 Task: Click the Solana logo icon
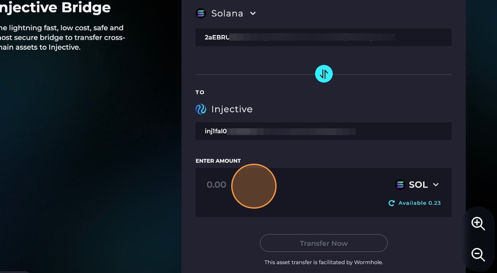pyautogui.click(x=201, y=13)
